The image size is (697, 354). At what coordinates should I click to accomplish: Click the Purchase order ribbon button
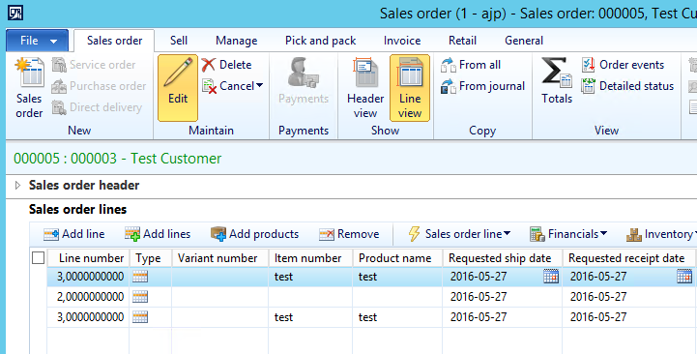(99, 86)
